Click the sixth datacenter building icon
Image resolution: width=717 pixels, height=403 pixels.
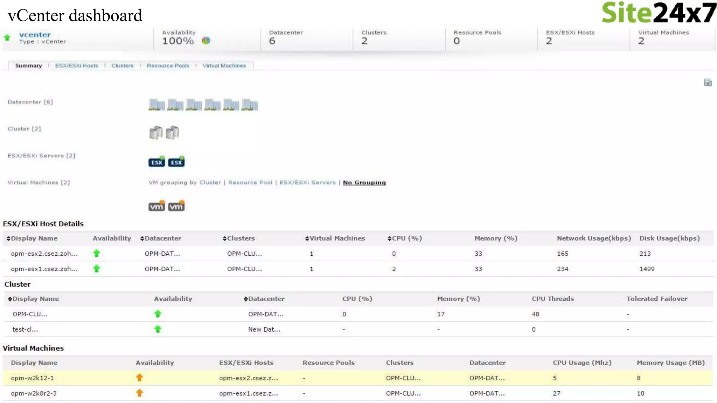tap(250, 105)
